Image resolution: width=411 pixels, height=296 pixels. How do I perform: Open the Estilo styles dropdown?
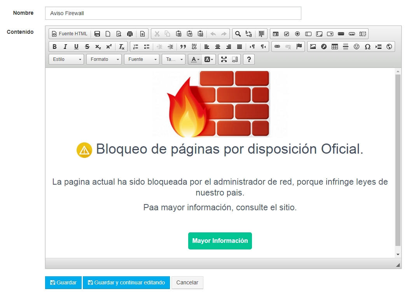pyautogui.click(x=66, y=59)
